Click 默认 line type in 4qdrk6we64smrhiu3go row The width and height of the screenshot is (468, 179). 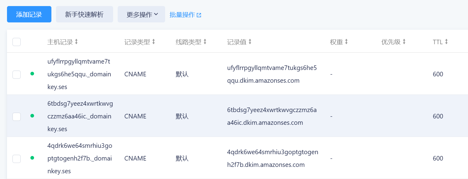(182, 158)
